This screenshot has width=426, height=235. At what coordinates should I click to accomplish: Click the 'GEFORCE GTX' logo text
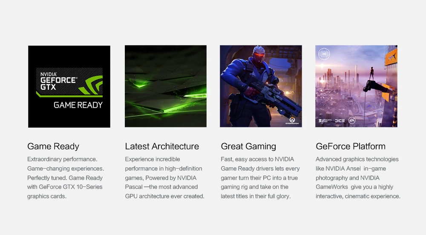tap(58, 83)
